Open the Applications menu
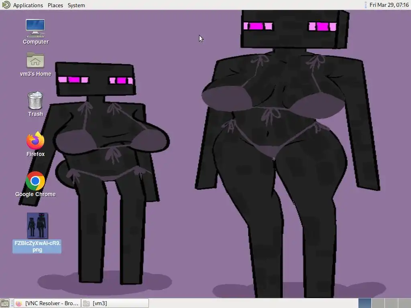411x308 pixels. [x=28, y=5]
